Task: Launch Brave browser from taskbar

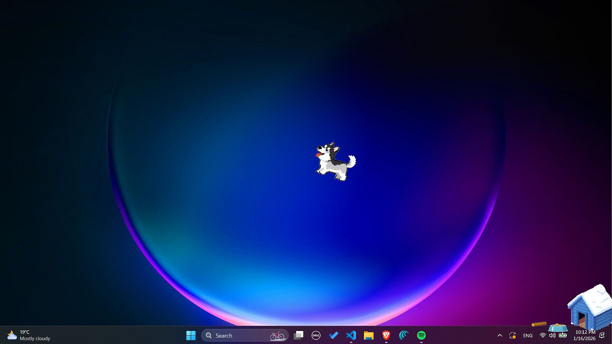Action: tap(386, 335)
